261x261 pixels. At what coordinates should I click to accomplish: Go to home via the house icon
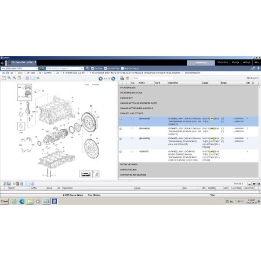point(12,73)
